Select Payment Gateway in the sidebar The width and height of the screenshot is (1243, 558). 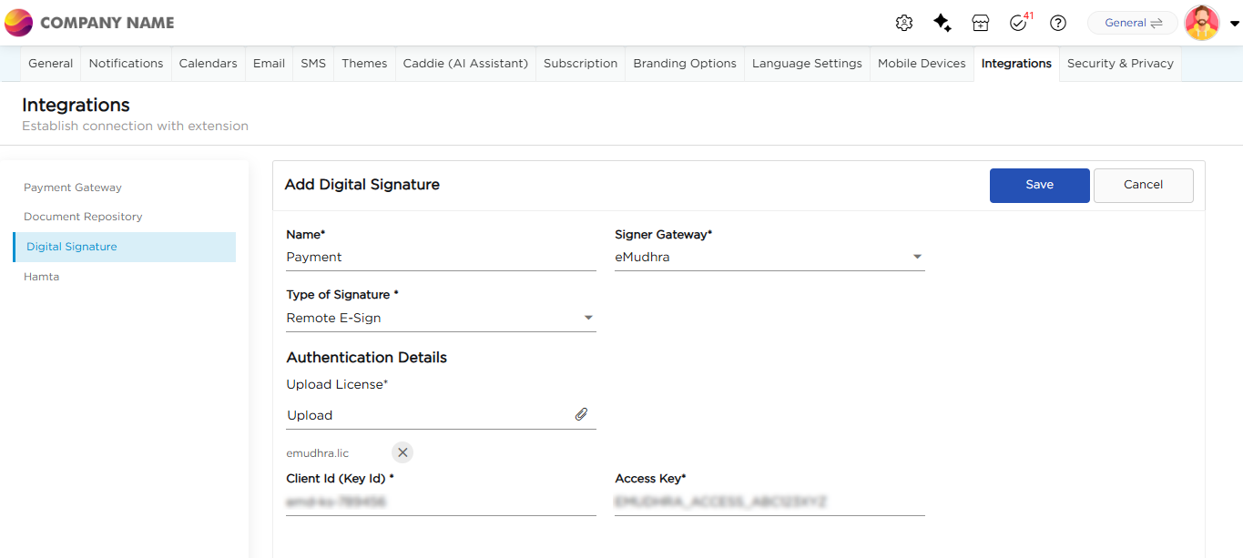coord(73,188)
